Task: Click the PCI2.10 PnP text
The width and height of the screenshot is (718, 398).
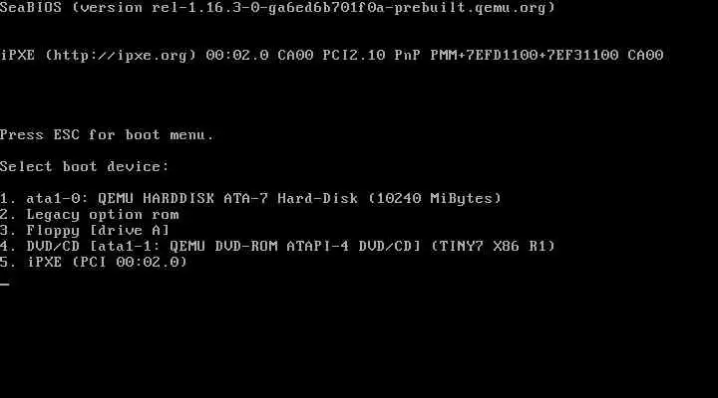Action: [x=371, y=56]
